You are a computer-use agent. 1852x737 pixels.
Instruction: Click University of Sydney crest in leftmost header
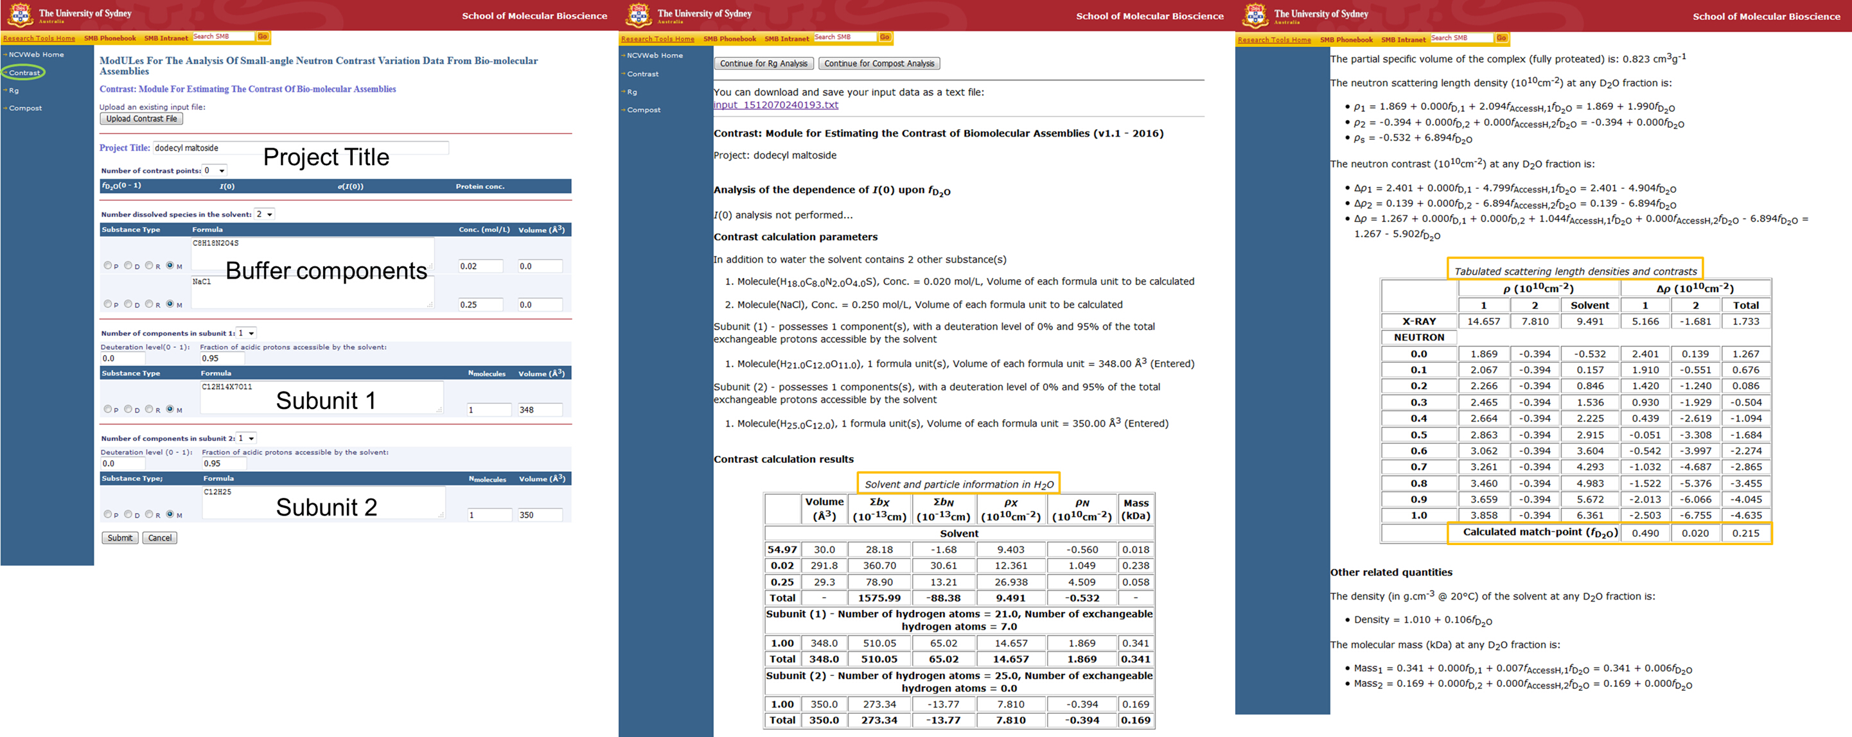coord(19,14)
